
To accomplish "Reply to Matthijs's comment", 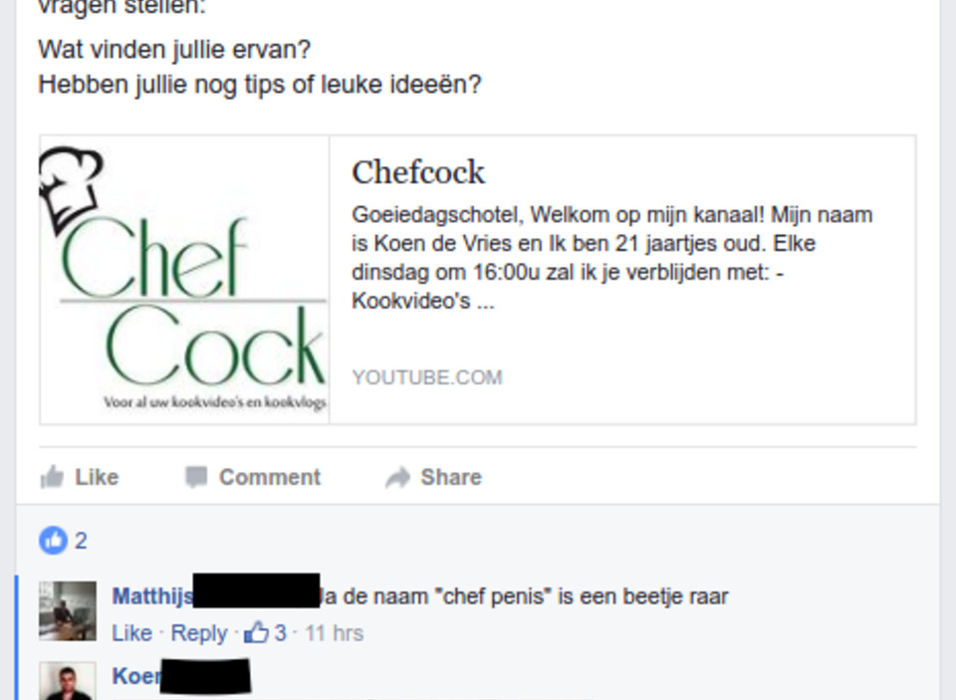I will (199, 633).
